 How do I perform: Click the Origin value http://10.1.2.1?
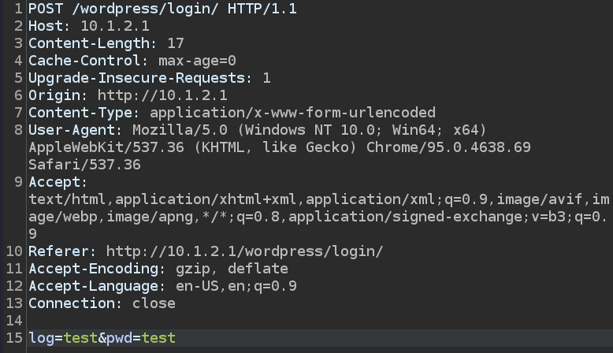pyautogui.click(x=162, y=95)
